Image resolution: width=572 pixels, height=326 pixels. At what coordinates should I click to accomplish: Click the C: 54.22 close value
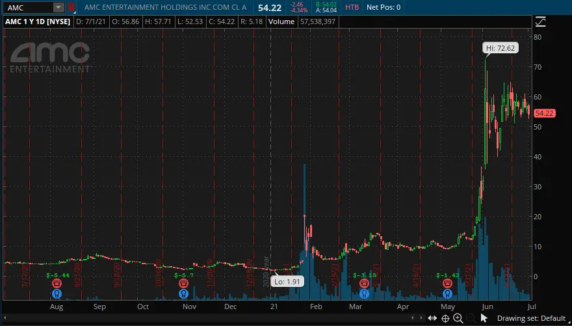tap(222, 21)
